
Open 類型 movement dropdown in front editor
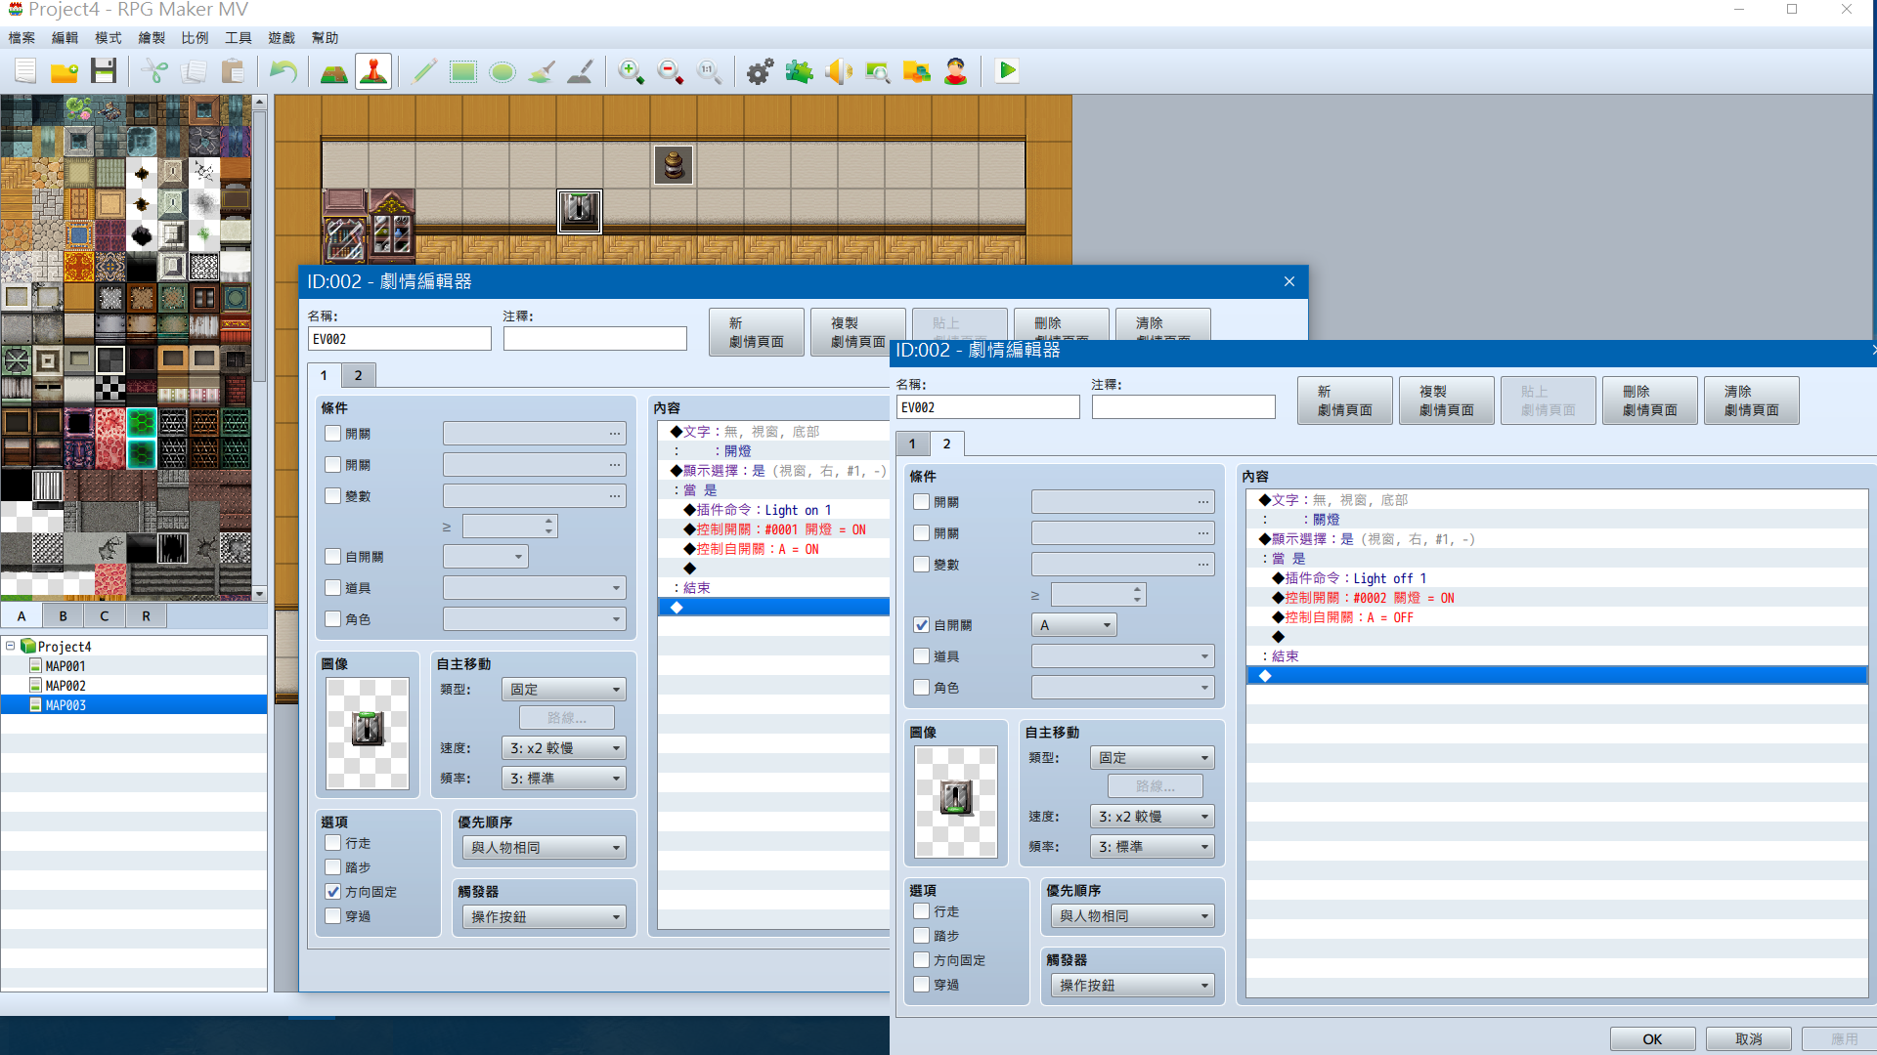pos(1153,758)
